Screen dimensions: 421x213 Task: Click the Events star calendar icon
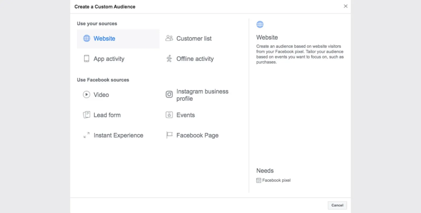(x=169, y=115)
